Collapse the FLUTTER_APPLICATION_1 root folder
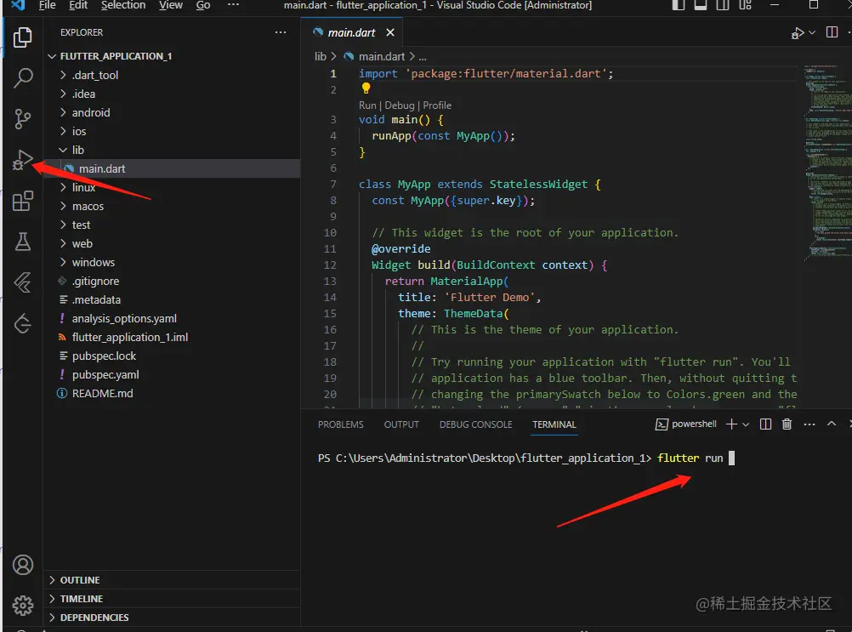852x632 pixels. tap(52, 56)
